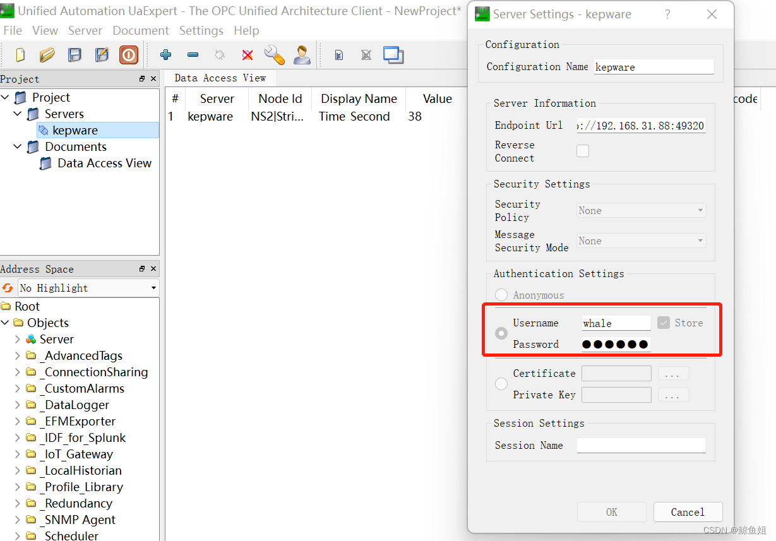
Task: Click the Password input field
Action: pyautogui.click(x=616, y=344)
